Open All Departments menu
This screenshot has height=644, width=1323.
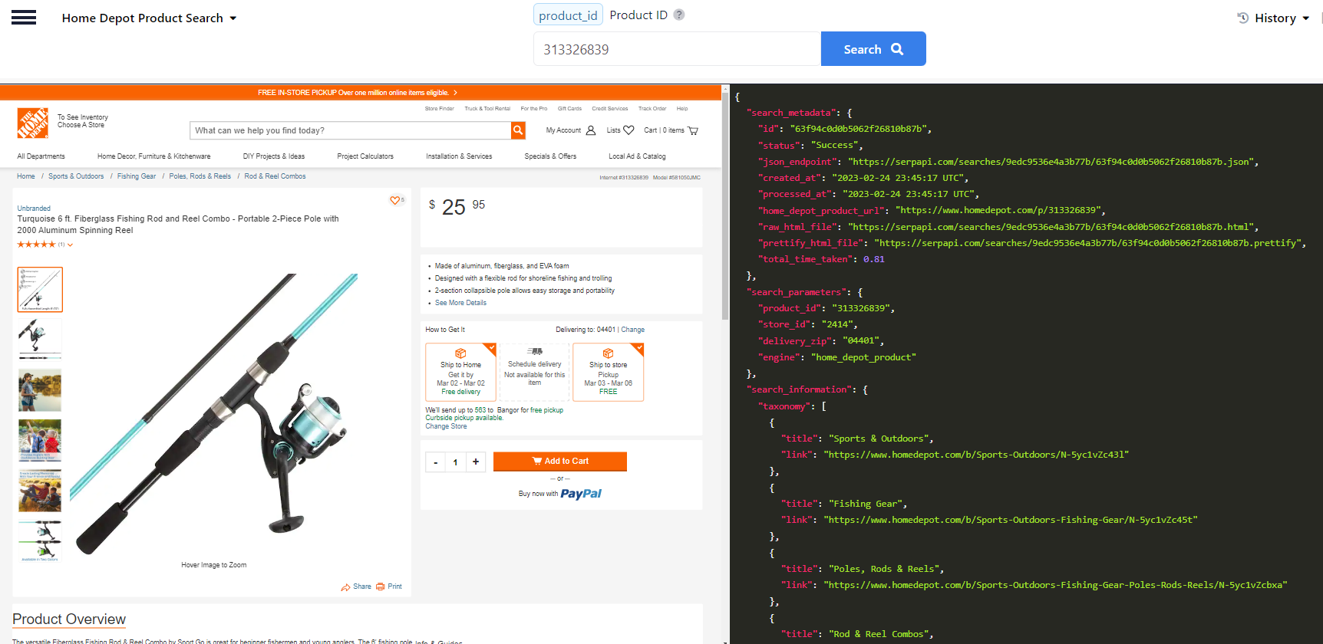(x=41, y=156)
